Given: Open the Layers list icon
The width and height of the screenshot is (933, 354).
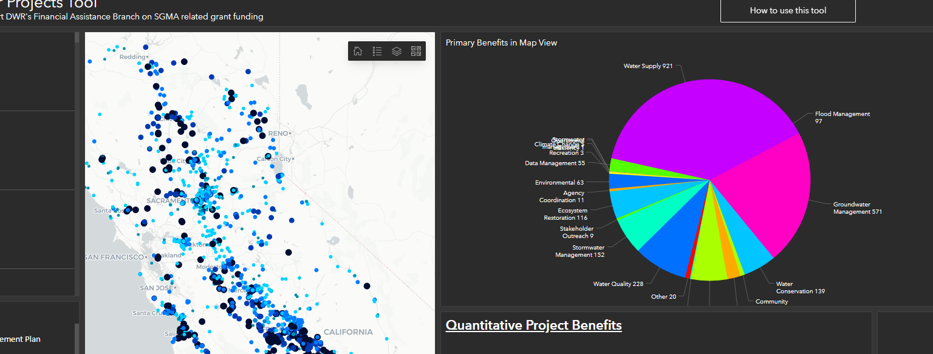Looking at the screenshot, I should point(397,51).
